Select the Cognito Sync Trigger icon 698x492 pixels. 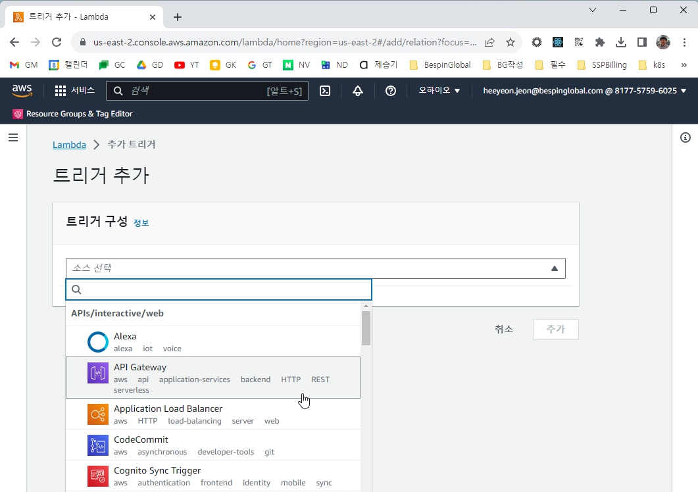click(x=98, y=476)
